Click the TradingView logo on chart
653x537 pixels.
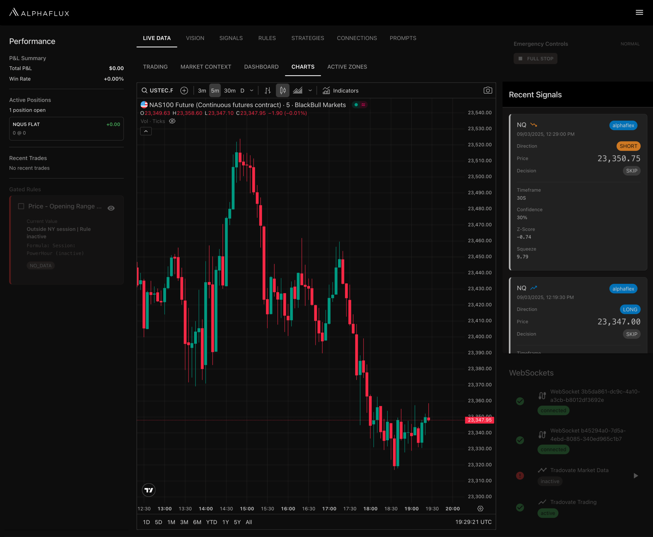tap(148, 490)
